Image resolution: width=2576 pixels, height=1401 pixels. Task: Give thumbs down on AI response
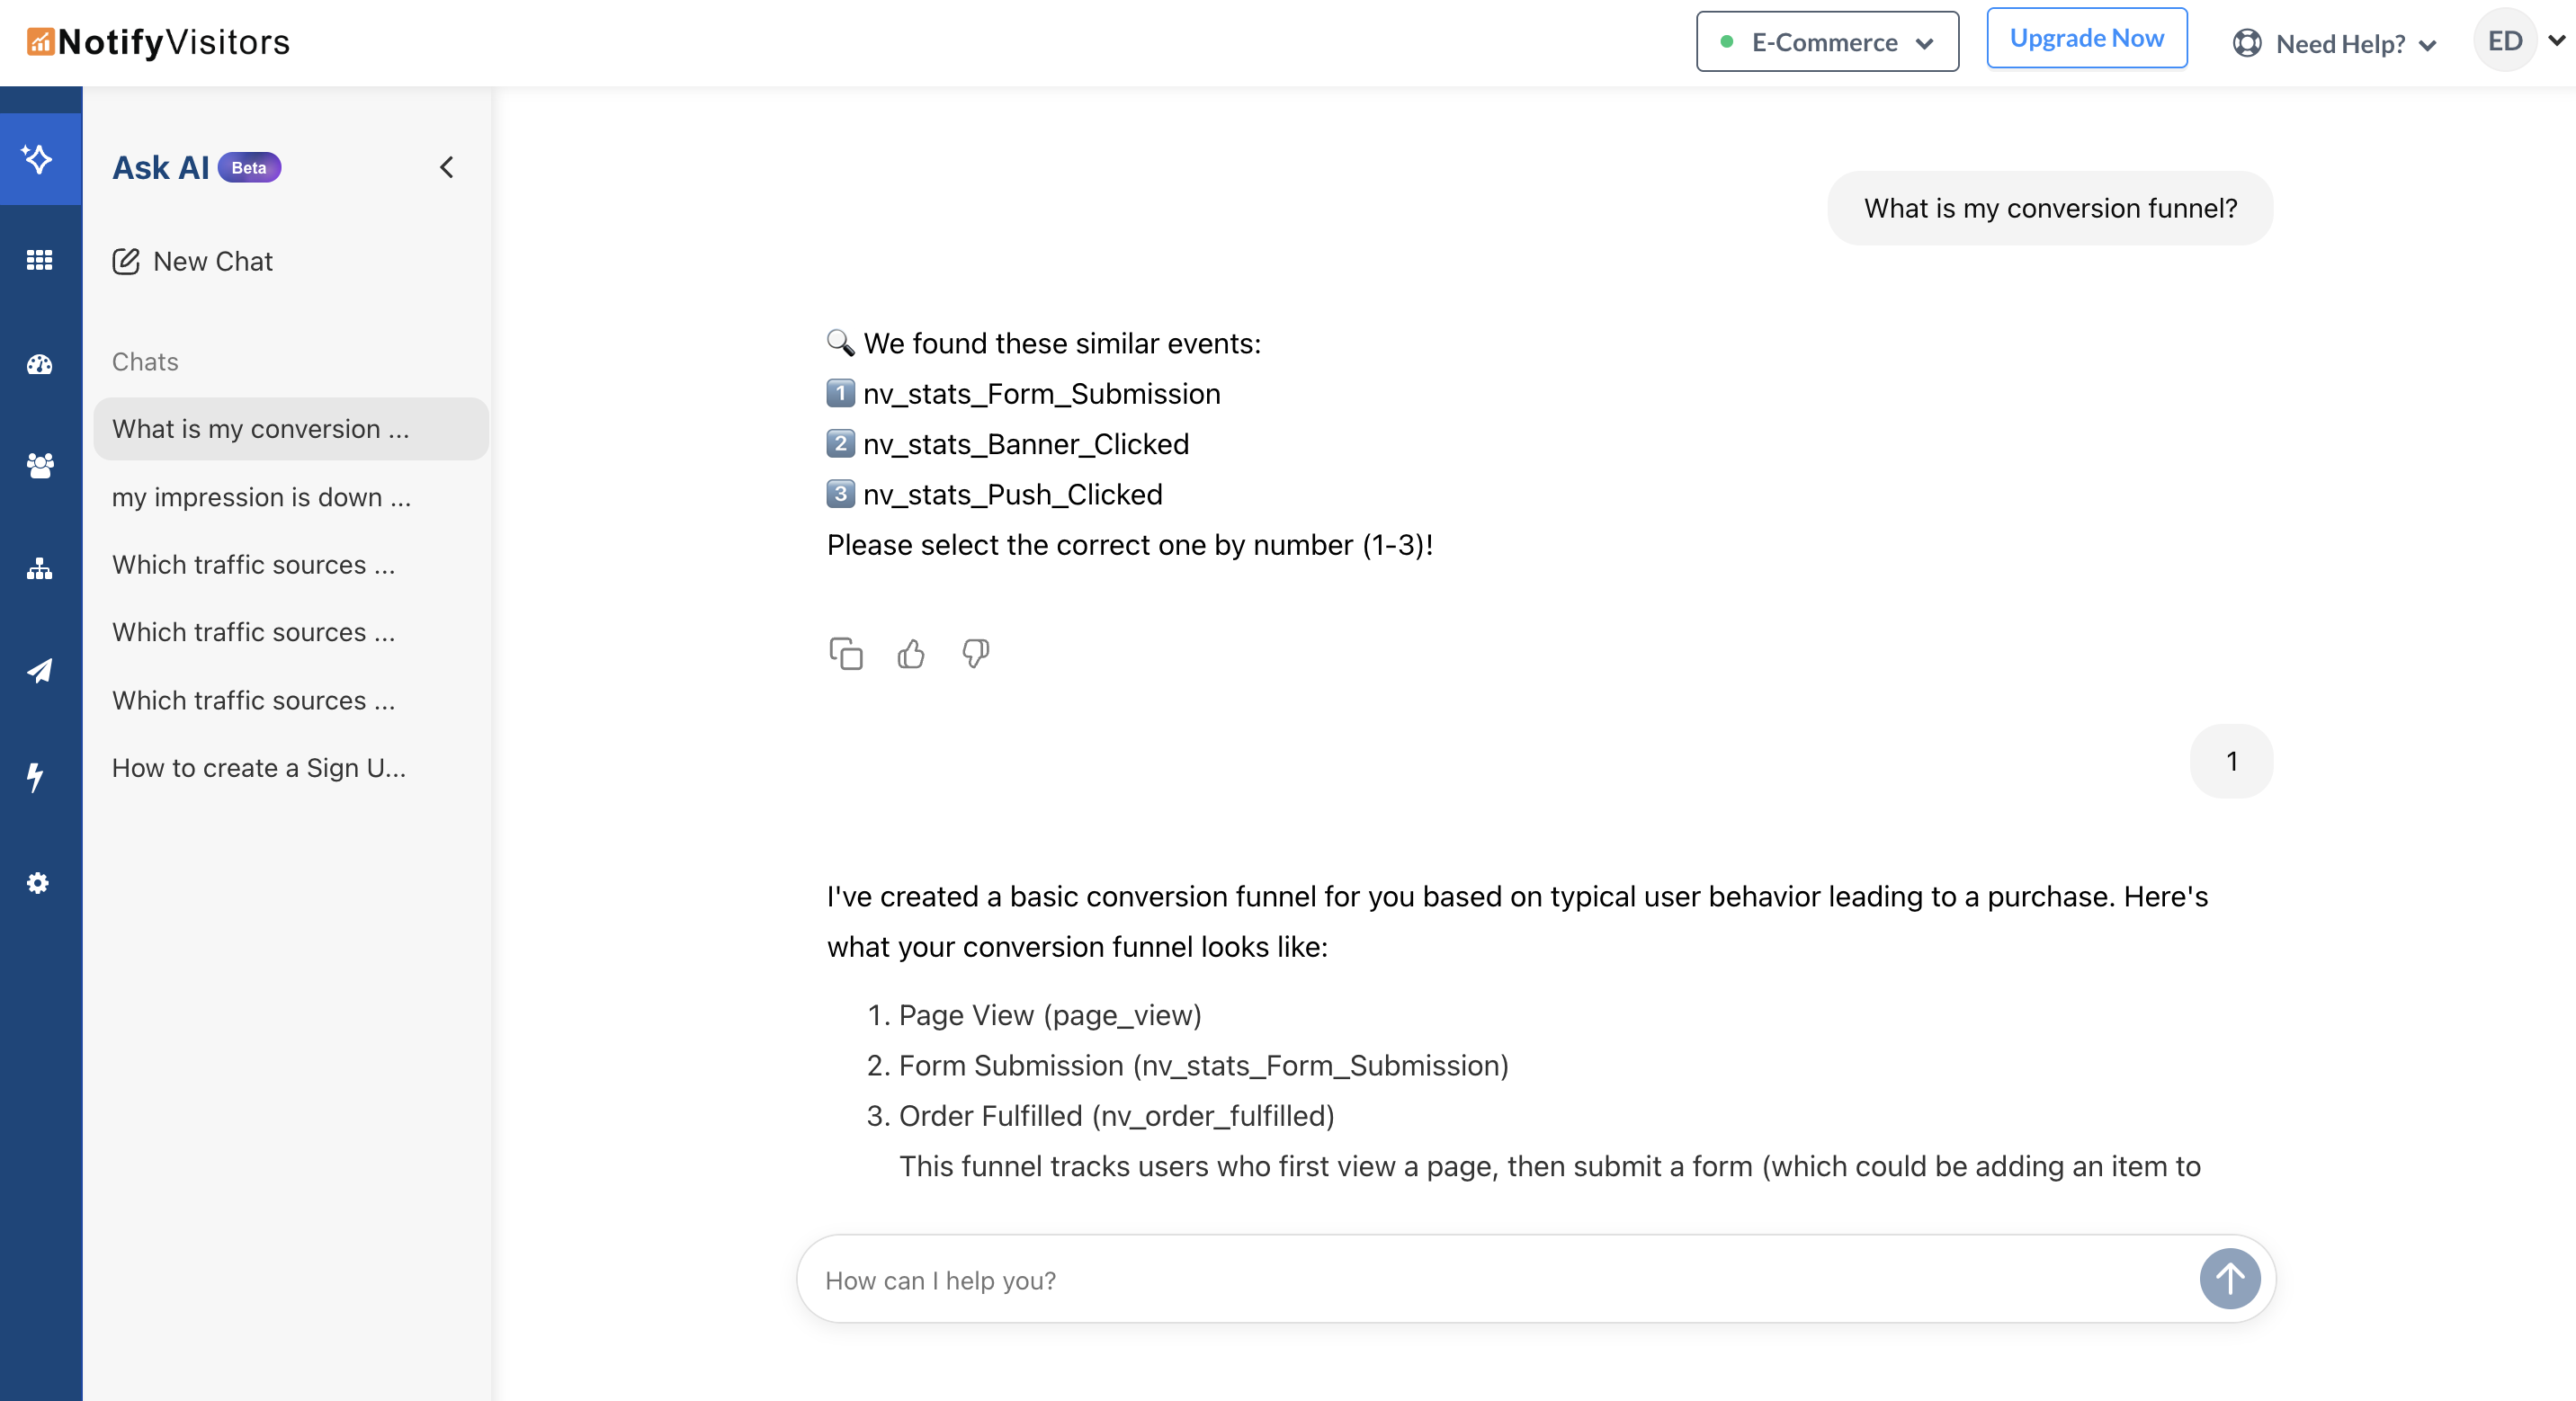click(x=975, y=653)
